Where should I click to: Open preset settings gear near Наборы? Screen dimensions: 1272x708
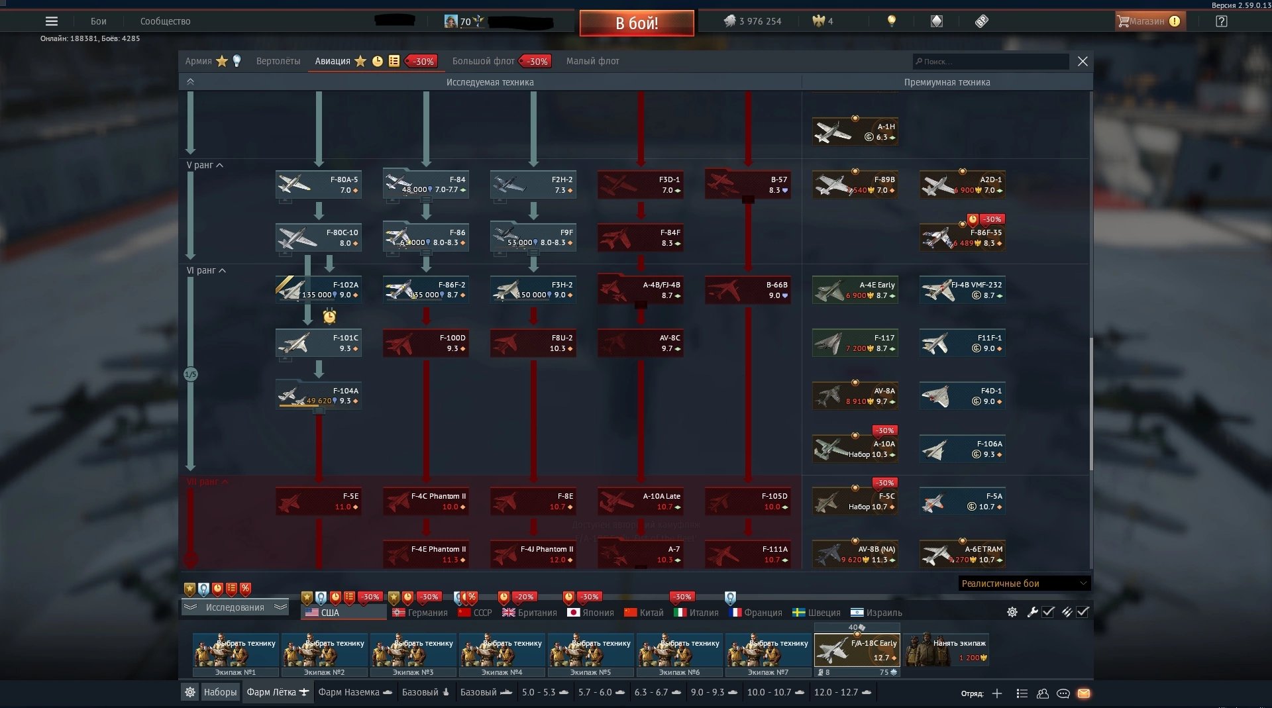click(190, 692)
